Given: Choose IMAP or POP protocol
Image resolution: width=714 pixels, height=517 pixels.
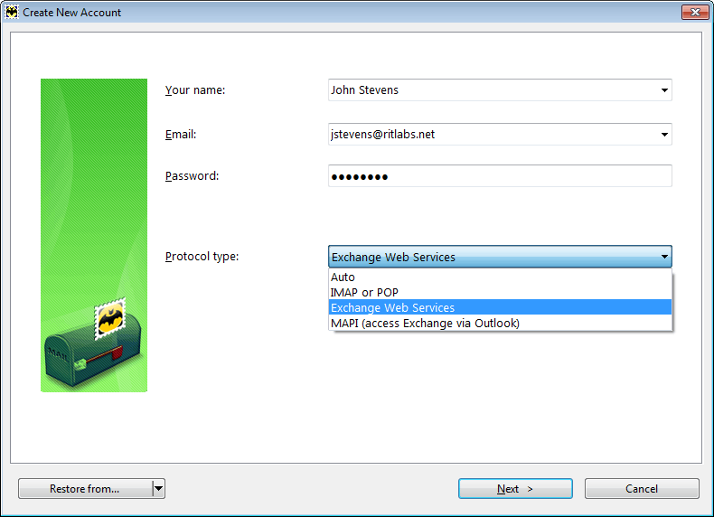Looking at the screenshot, I should 500,293.
